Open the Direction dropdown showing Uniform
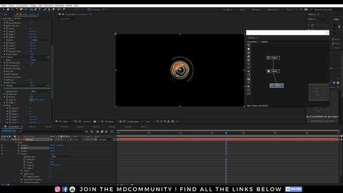The width and height of the screenshot is (343, 193). point(40,40)
